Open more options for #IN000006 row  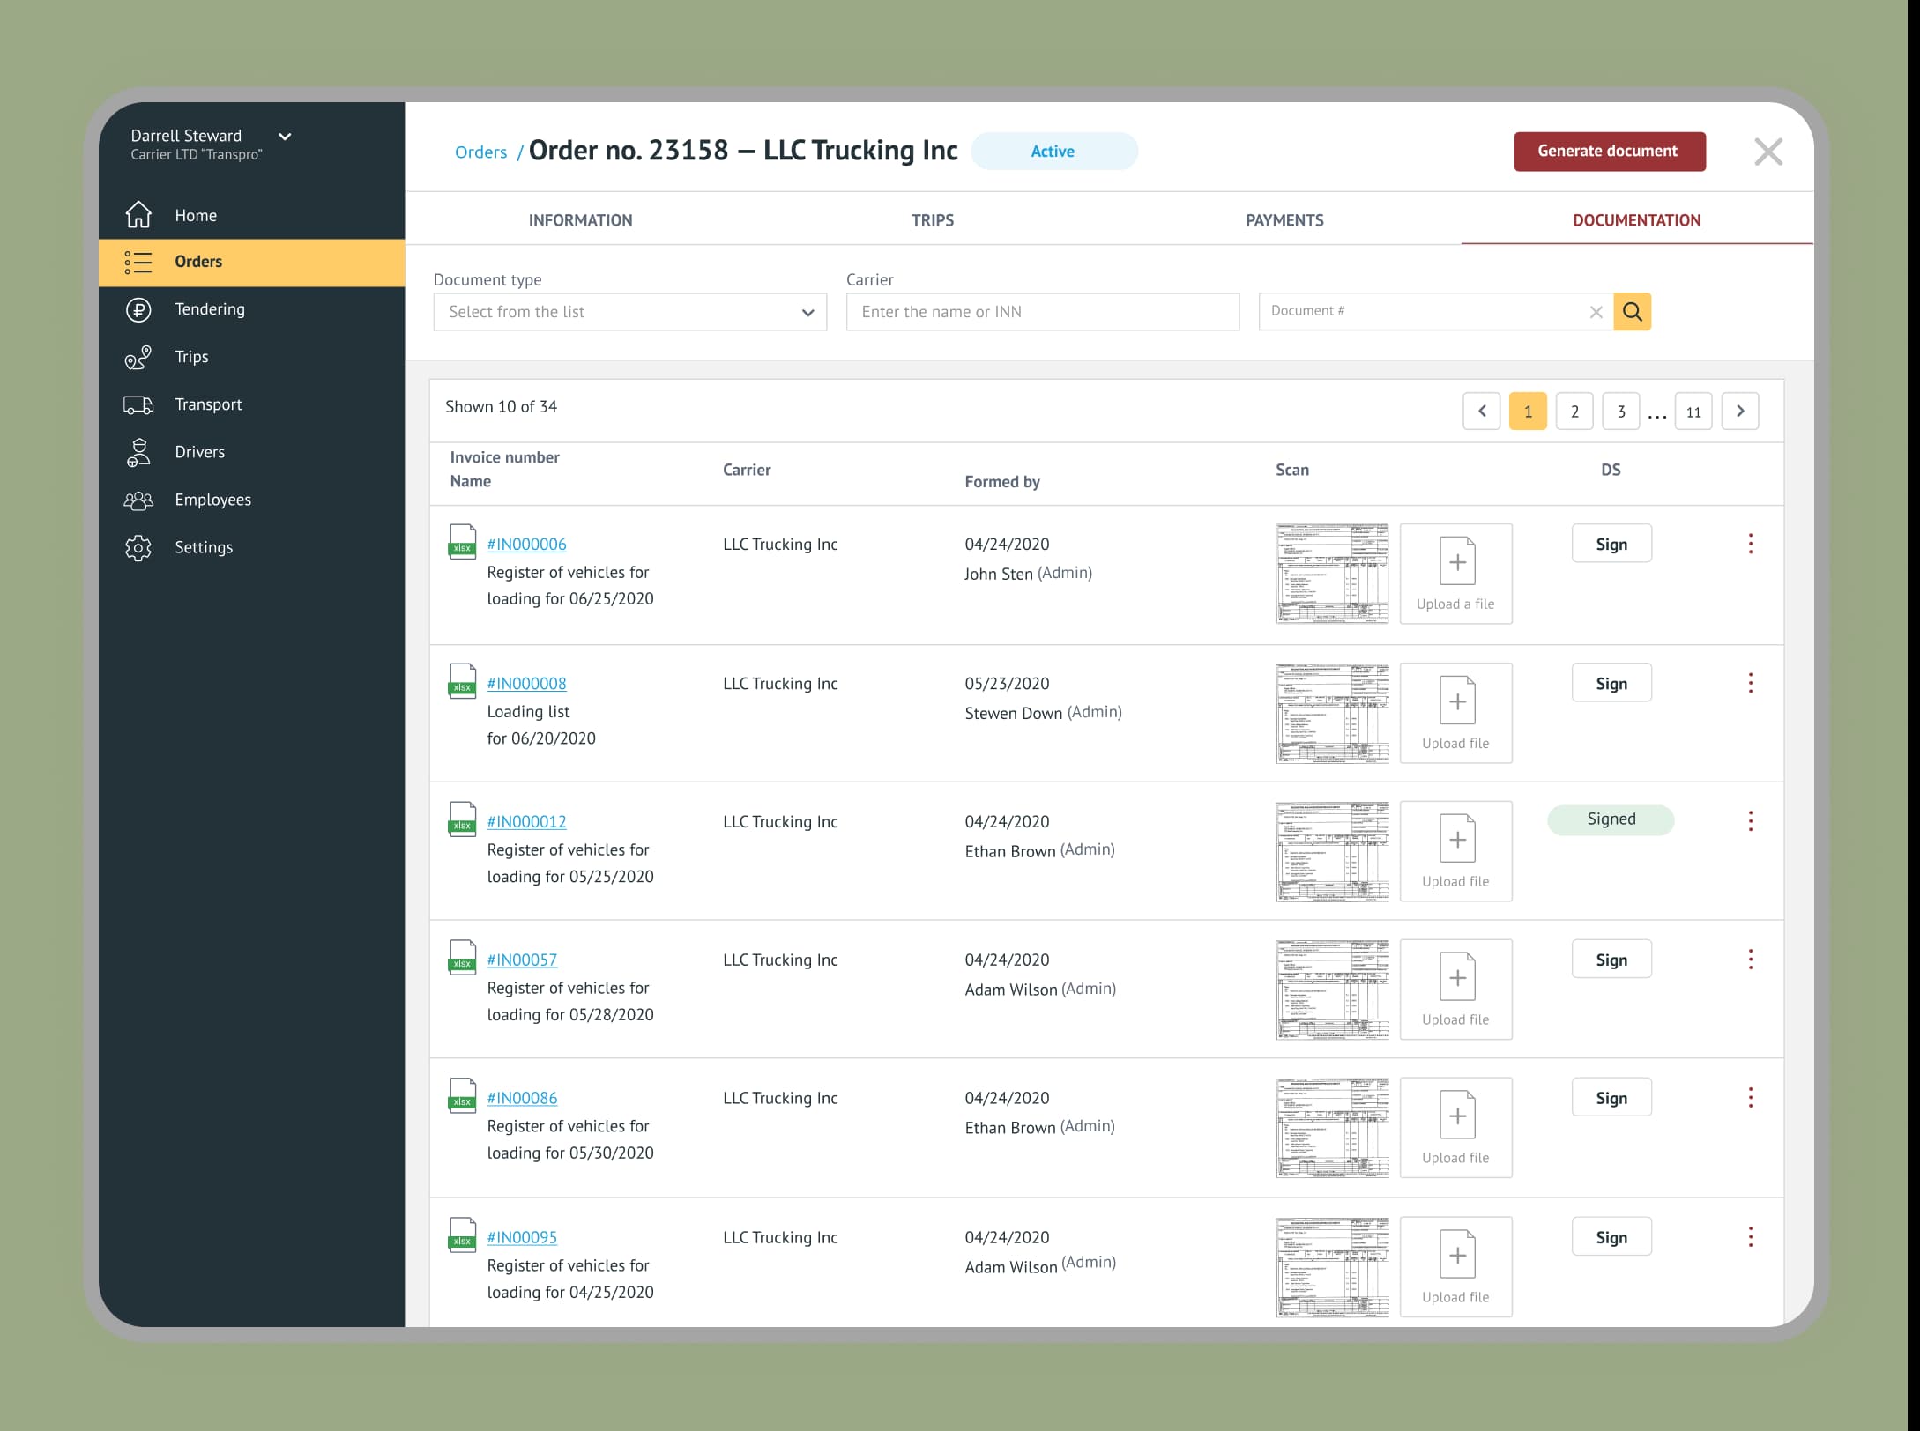click(x=1751, y=544)
